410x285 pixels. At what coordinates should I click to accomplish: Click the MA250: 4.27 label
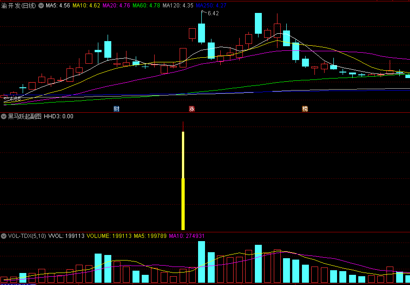[211, 6]
